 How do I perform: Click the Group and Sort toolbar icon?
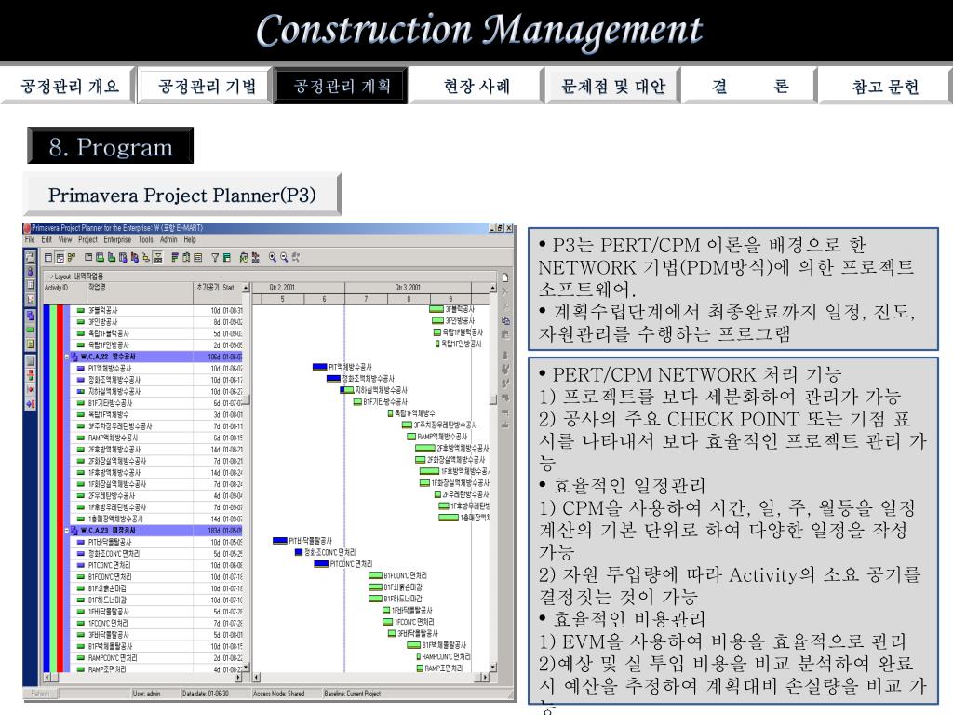coord(227,257)
